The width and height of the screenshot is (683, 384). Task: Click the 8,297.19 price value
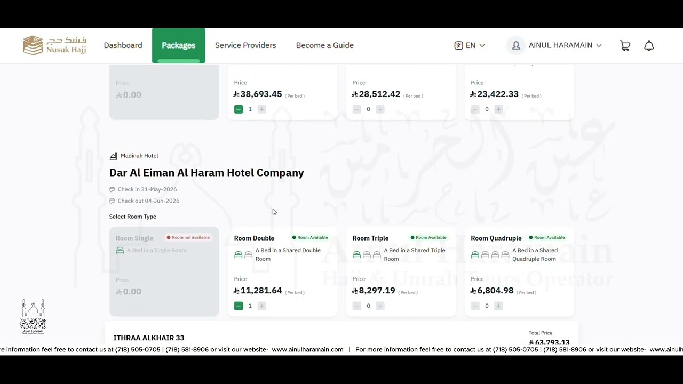coord(374,291)
